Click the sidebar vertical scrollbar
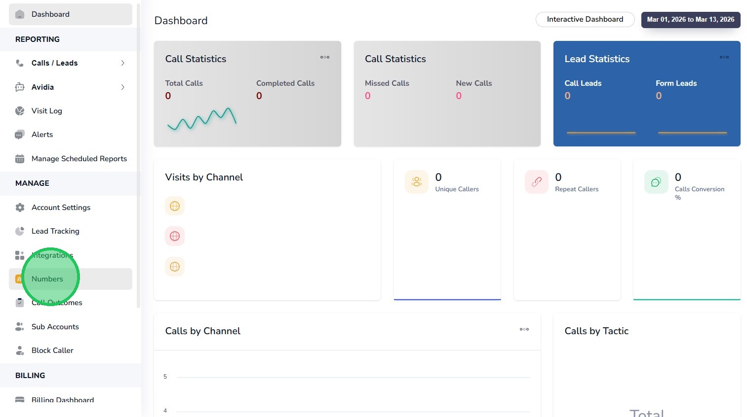Viewport: 747px width, 417px height. (x=139, y=155)
